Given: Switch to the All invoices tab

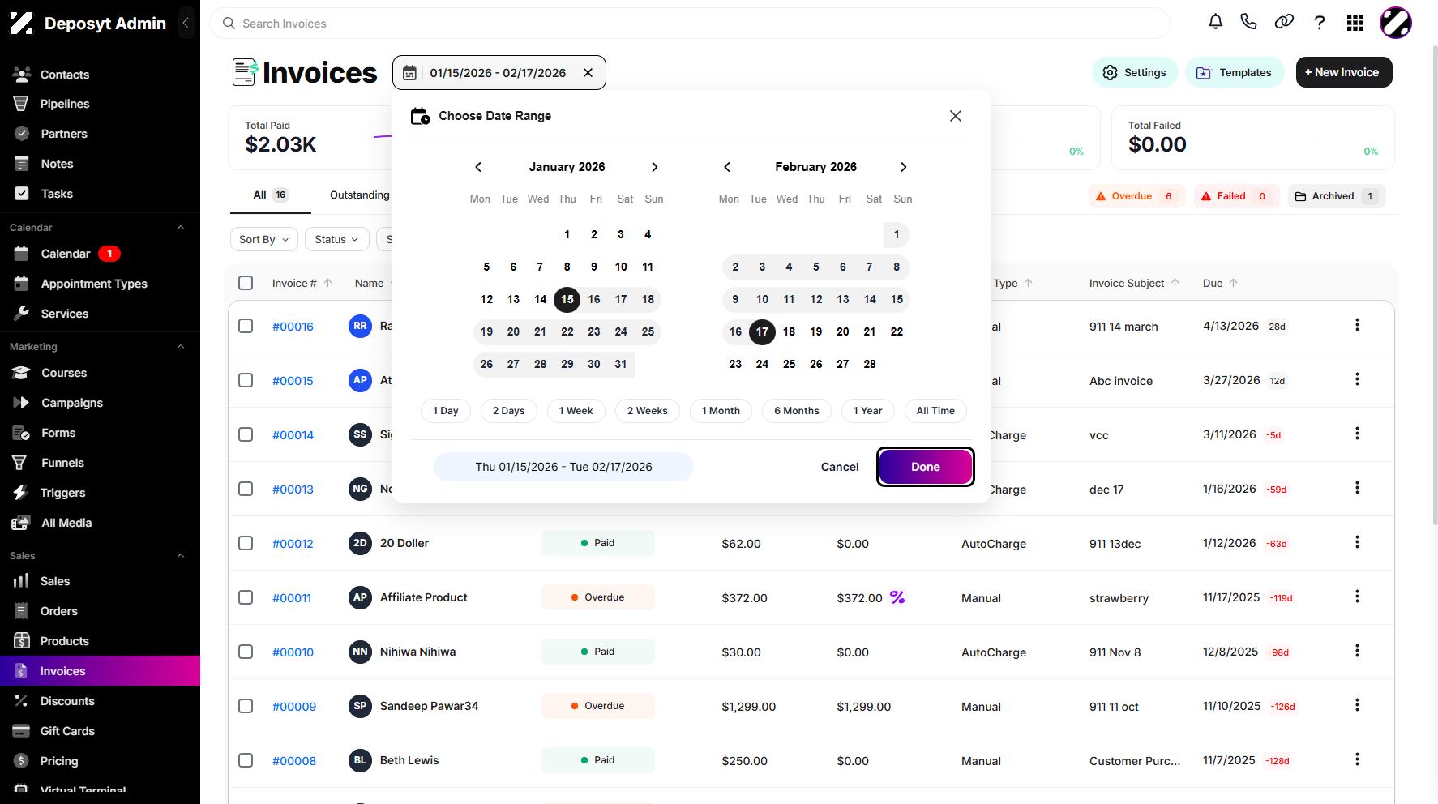Looking at the screenshot, I should pos(271,195).
